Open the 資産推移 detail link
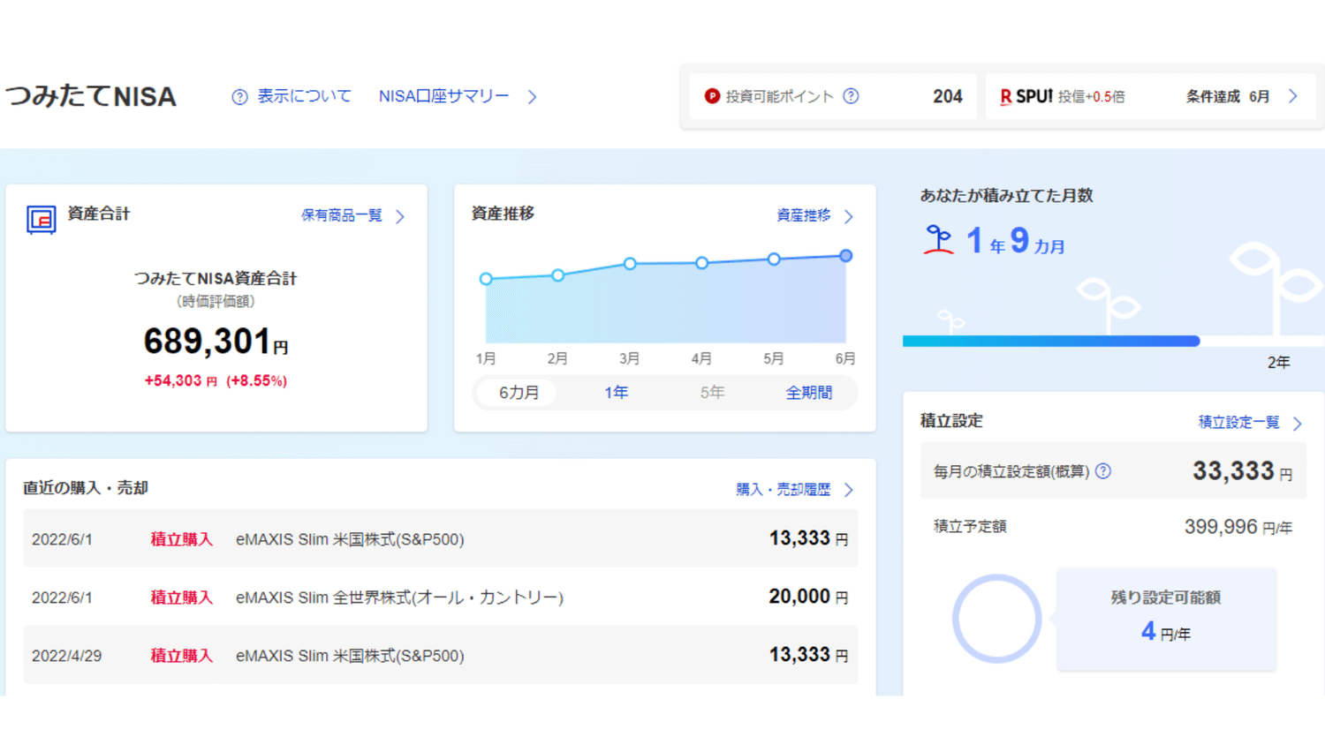Screen dimensions: 1325x744 coord(803,215)
